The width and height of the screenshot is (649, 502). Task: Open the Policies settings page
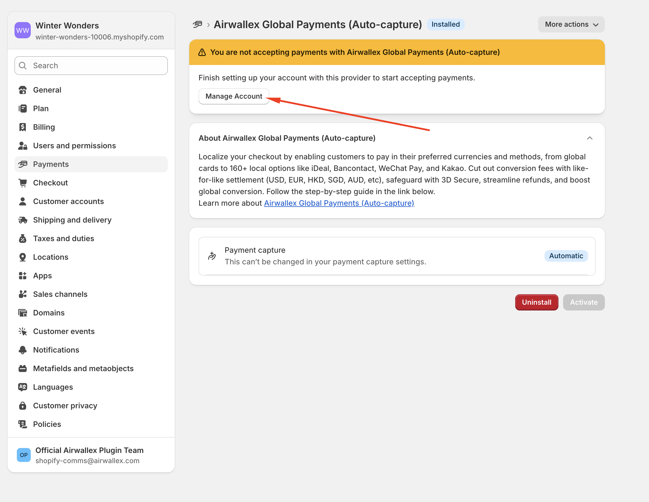pos(47,424)
